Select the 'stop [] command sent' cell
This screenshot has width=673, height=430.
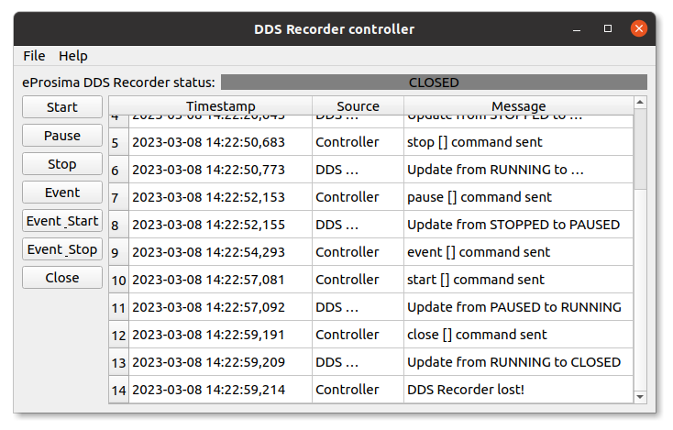[x=518, y=142]
